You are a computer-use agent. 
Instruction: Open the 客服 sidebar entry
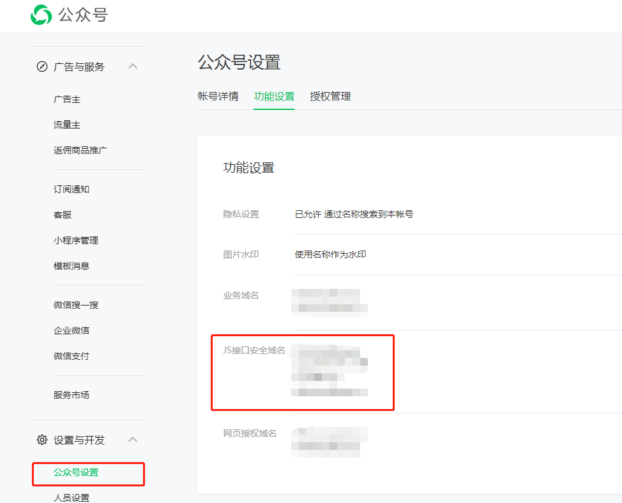[63, 215]
